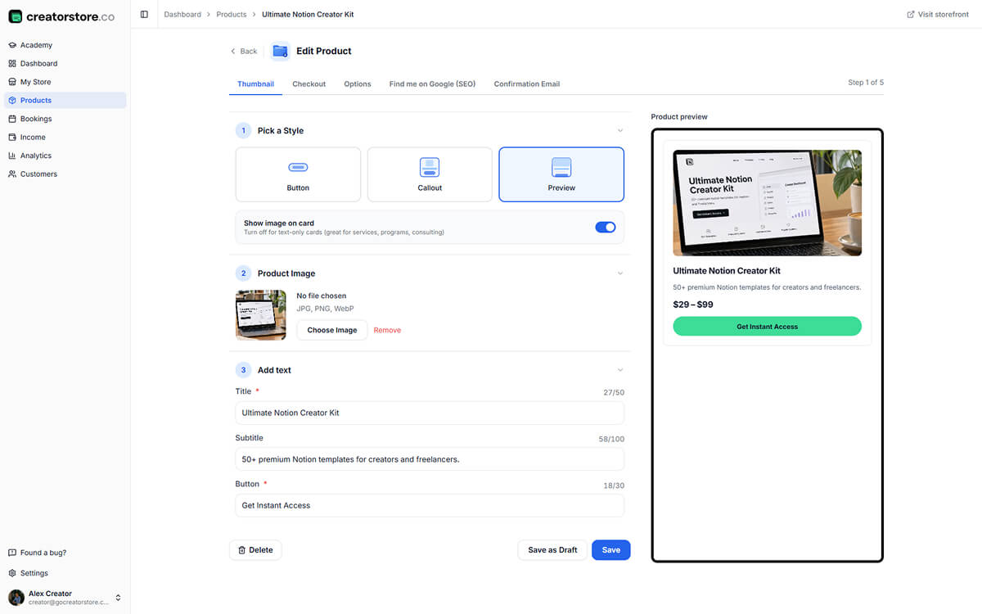982x614 pixels.
Task: Click the $29 – $99 price text
Action: point(693,305)
